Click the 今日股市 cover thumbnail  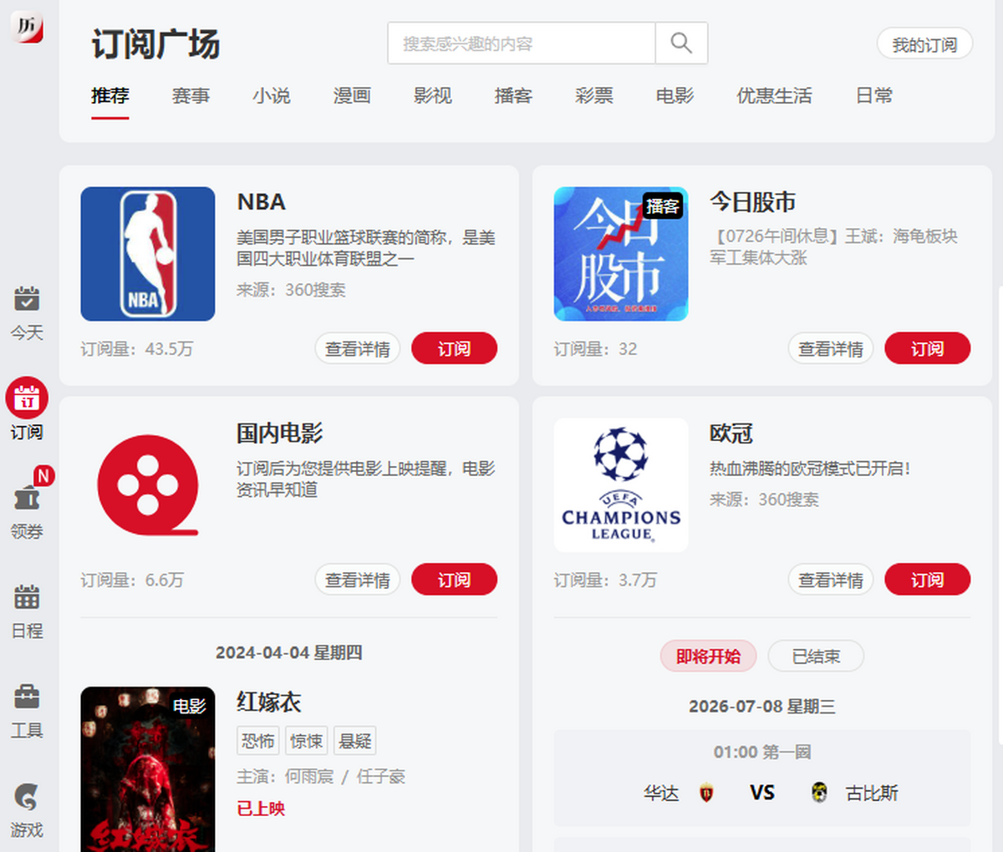click(621, 254)
